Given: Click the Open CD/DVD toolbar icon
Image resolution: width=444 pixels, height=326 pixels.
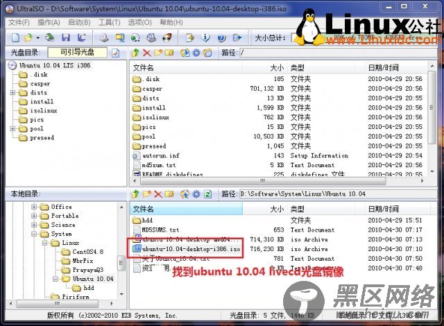Looking at the screenshot, I should click(x=50, y=37).
